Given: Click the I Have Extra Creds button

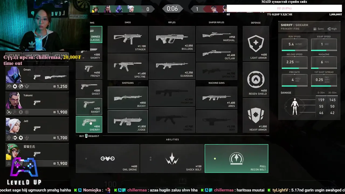Looking at the screenshot, I should coord(37,55).
